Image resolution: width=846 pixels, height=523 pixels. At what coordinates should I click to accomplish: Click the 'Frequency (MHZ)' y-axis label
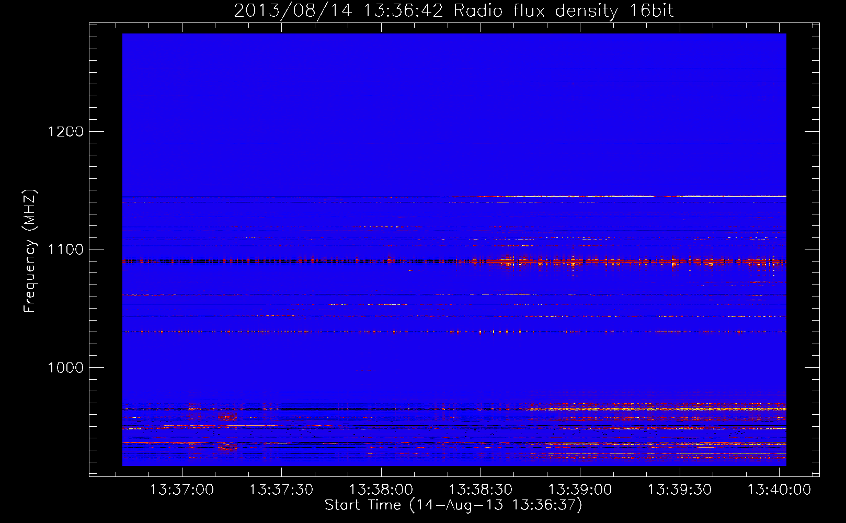click(x=30, y=251)
